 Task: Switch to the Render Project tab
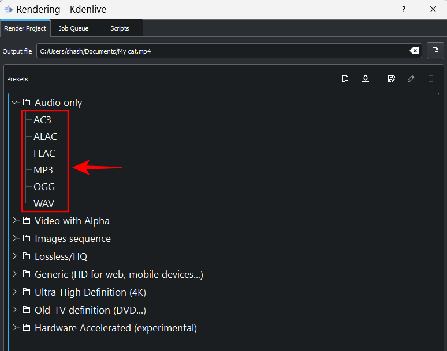25,28
